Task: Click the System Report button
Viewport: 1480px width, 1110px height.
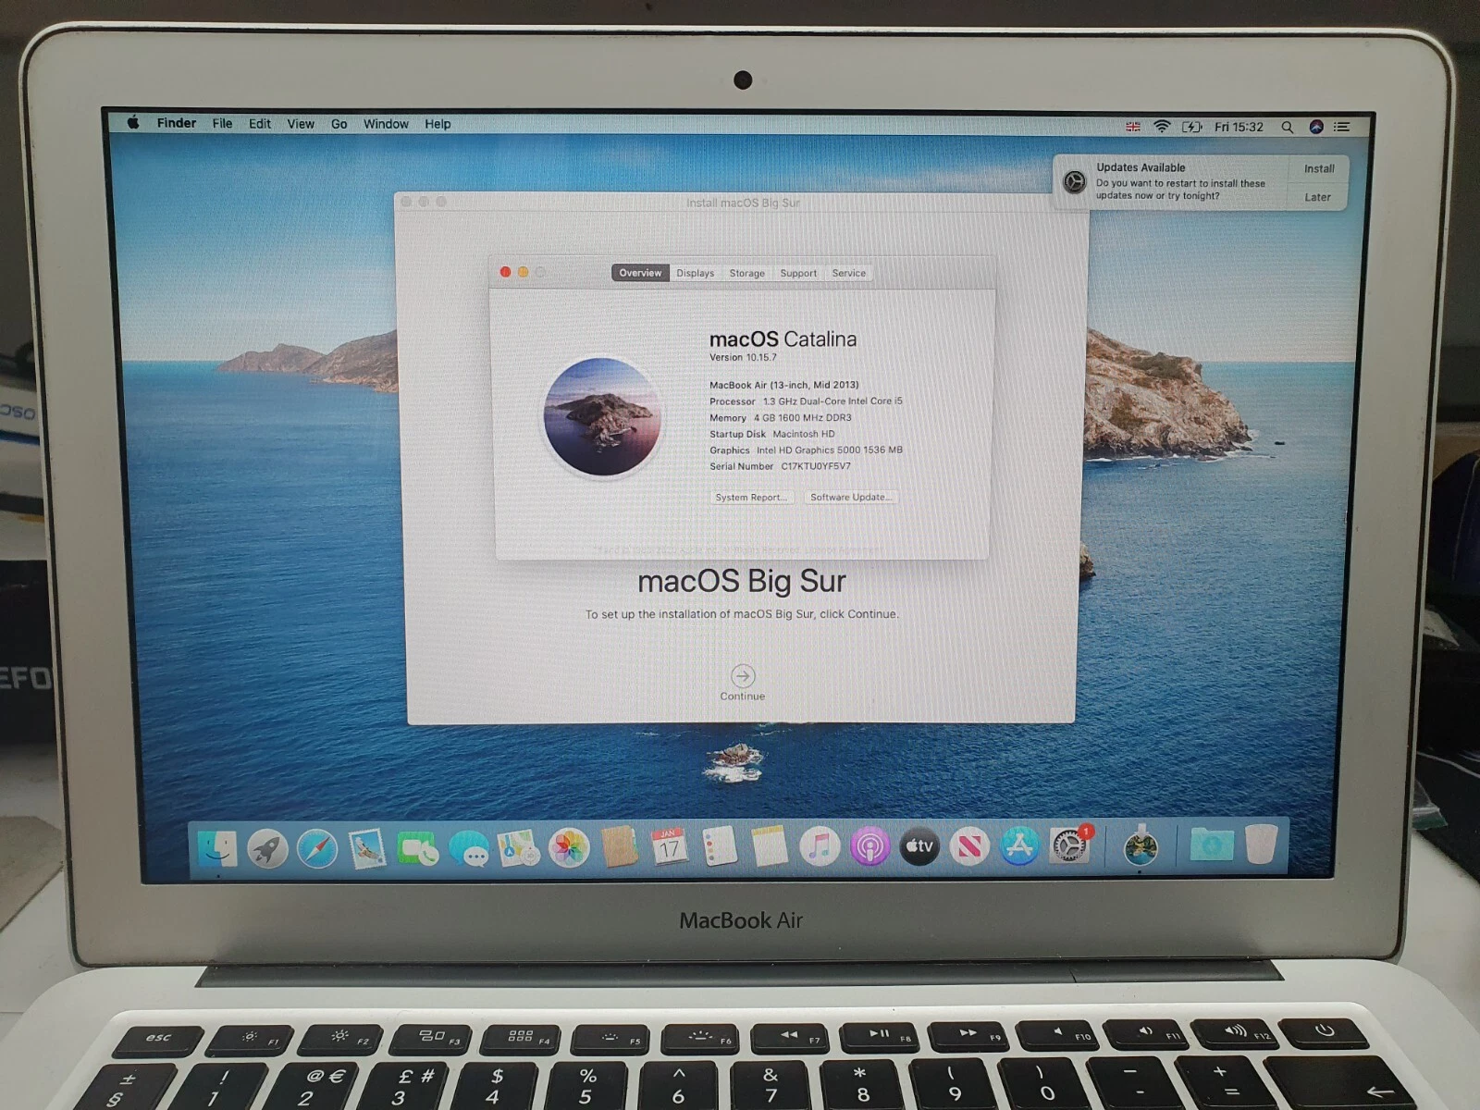Action: pyautogui.click(x=751, y=497)
